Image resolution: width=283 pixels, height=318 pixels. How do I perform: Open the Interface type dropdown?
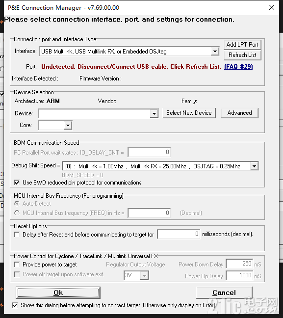click(215, 52)
